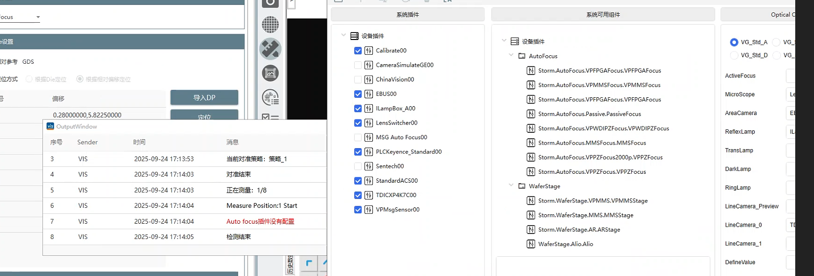Click the die map list icon
The image size is (814, 276).
click(x=270, y=97)
